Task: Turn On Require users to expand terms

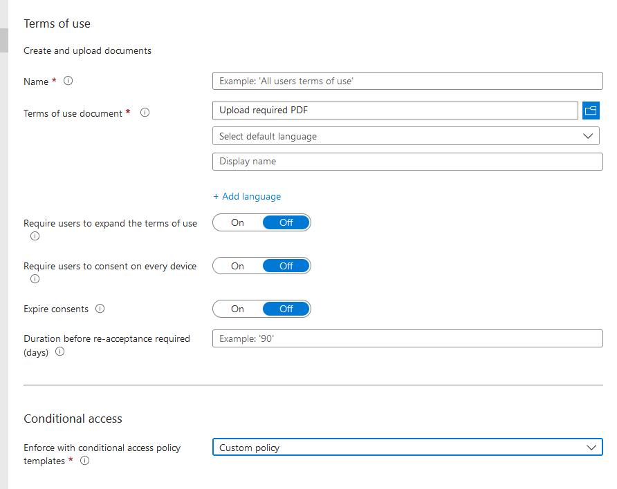Action: click(x=237, y=222)
